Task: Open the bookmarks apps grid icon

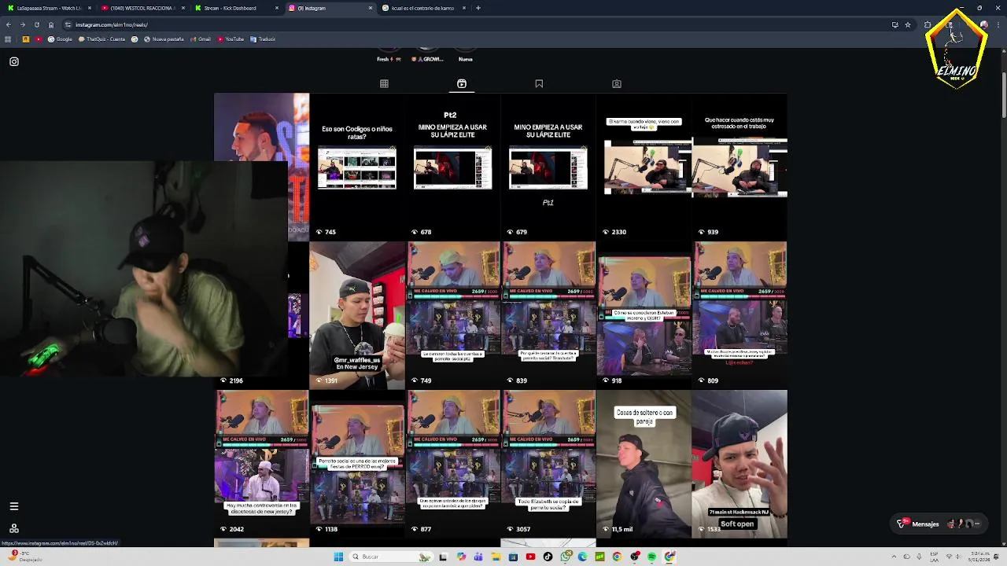Action: 8,39
